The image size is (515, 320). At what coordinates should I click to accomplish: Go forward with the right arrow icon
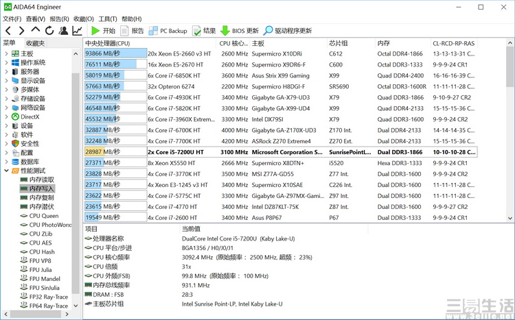pos(21,31)
